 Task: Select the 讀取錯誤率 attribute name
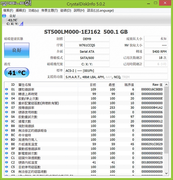pyautogui.click(x=26, y=89)
